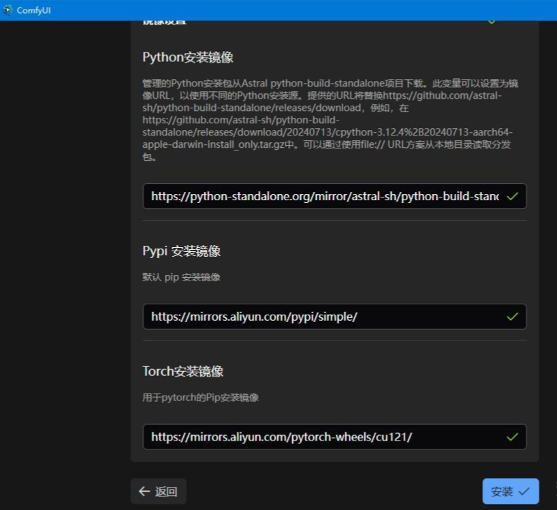Screen dimensions: 557x510
Task: Click the green checkmark beside the Torch mirror field
Action: pos(513,436)
